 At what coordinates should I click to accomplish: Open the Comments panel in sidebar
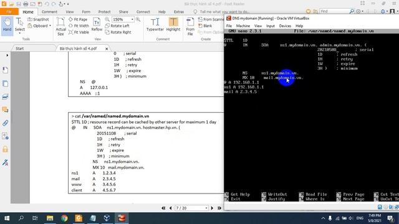click(5, 110)
